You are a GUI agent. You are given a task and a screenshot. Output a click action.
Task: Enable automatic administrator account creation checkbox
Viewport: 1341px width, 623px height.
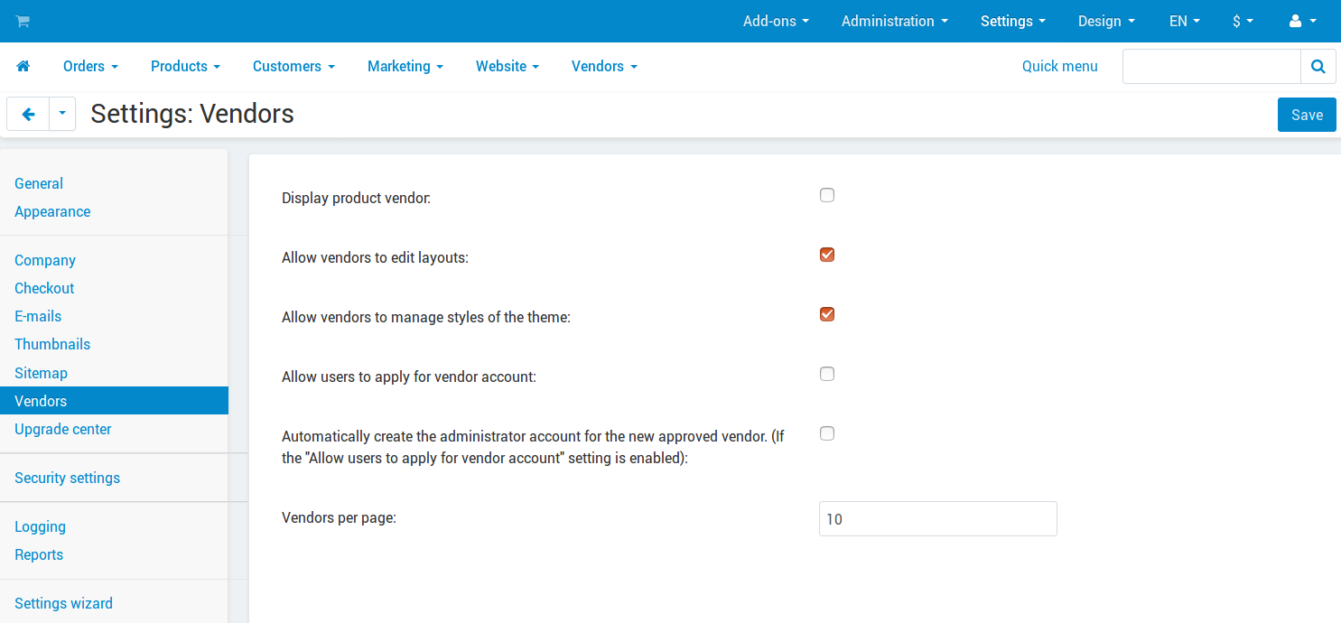(827, 433)
